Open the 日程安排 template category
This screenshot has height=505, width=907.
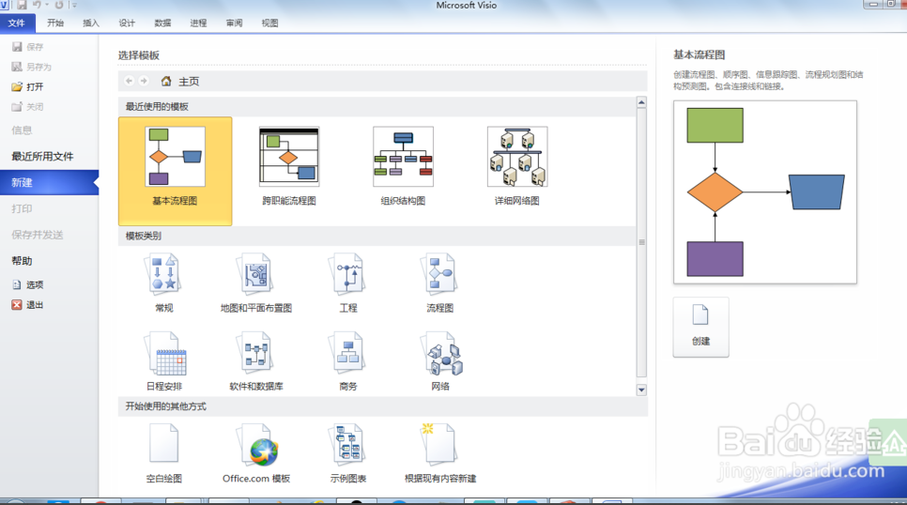pyautogui.click(x=164, y=361)
